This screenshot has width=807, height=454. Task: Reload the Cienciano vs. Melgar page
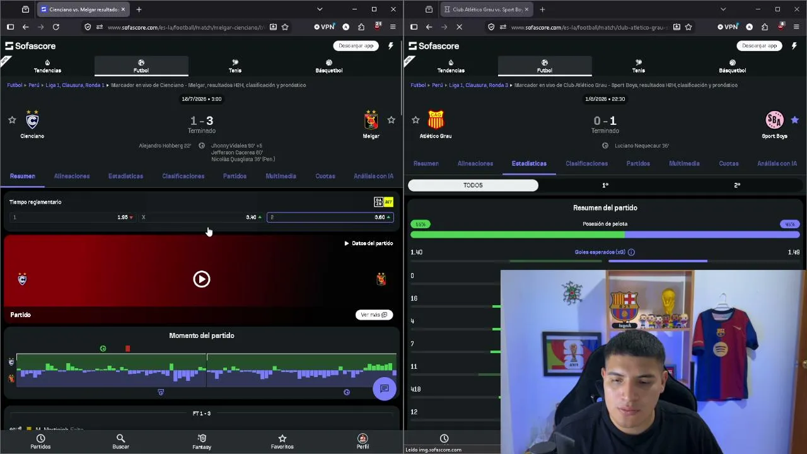pyautogui.click(x=56, y=27)
